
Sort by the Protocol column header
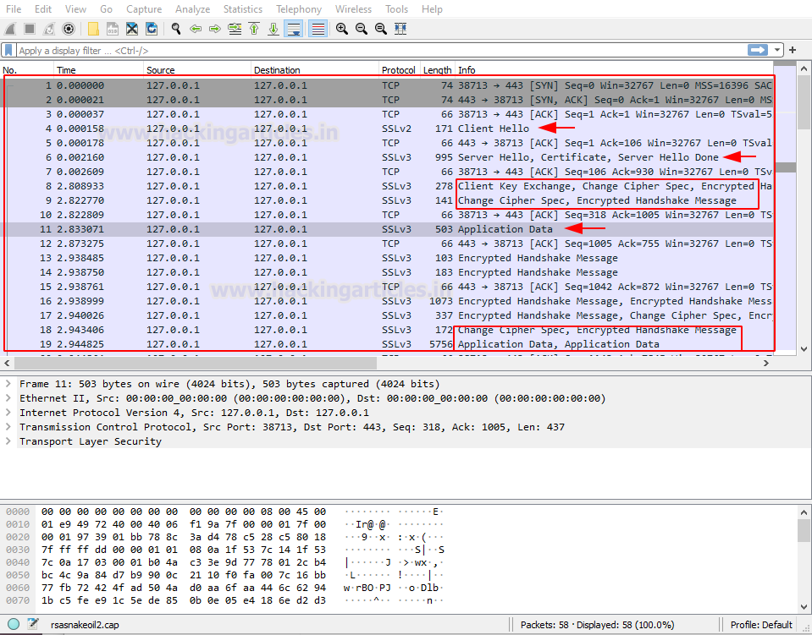(398, 70)
